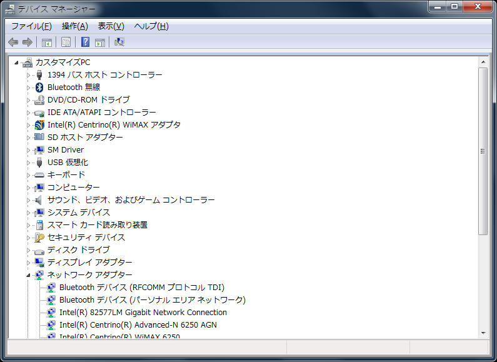Open the ファイル(F) menu
This screenshot has width=497, height=362.
(31, 26)
